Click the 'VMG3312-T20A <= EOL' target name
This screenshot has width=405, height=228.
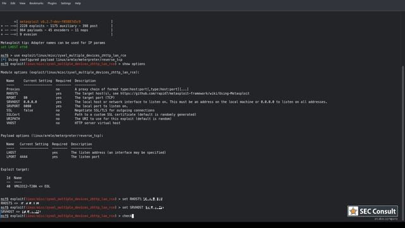pyautogui.click(x=32, y=186)
